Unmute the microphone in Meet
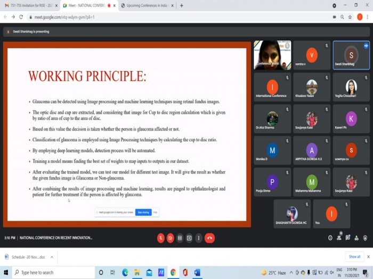Viewport: 373px width, 279px height. point(160,238)
